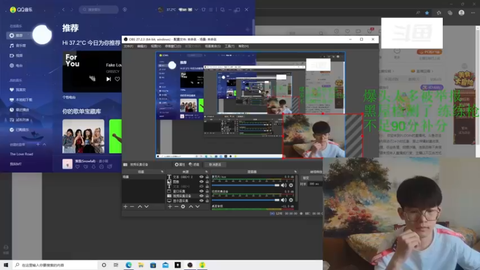Toggle visibility of 图像 source
Screen dimensions: 480x270
pyautogui.click(x=202, y=182)
